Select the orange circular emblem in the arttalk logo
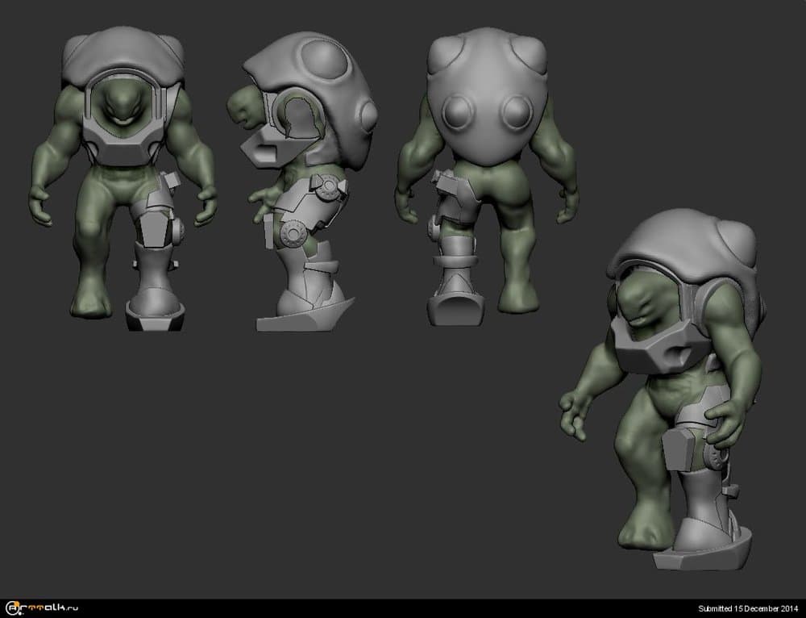 16,603
